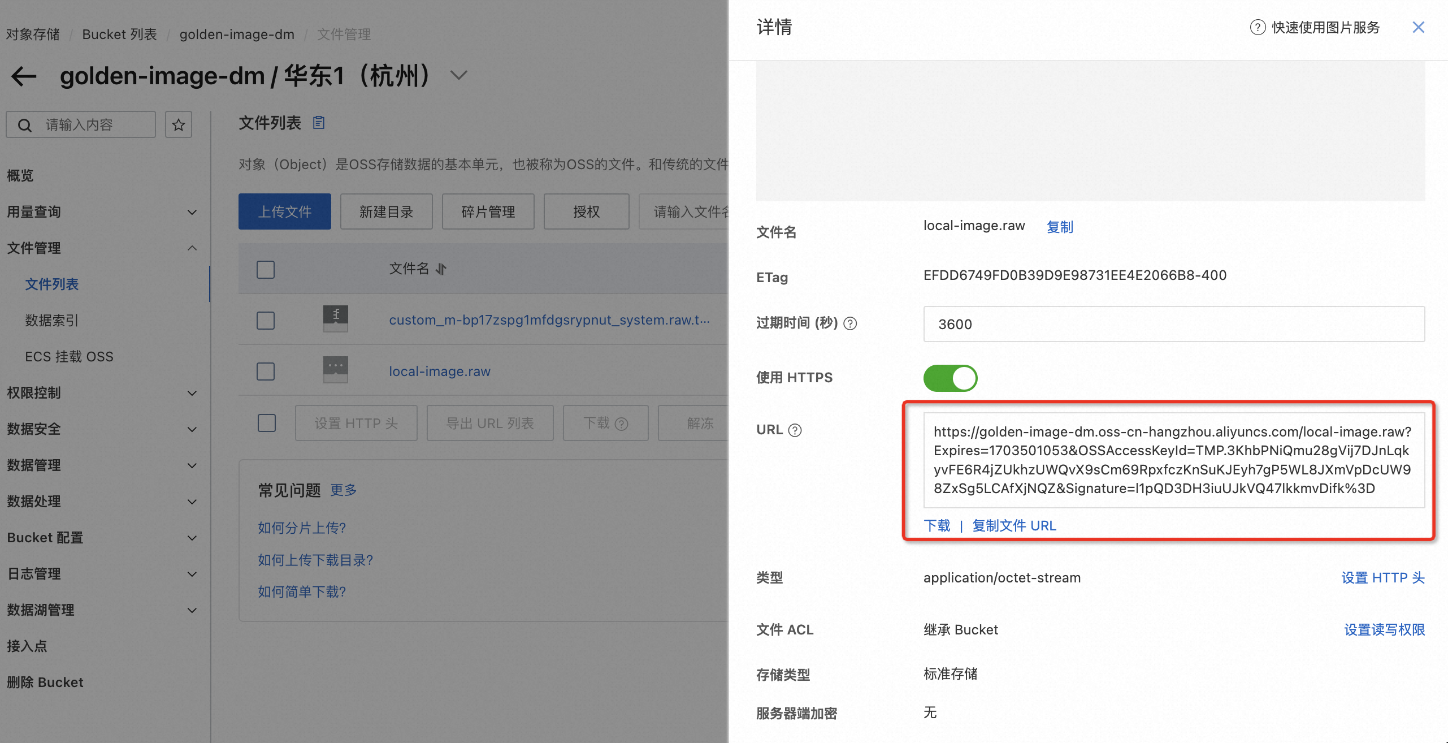This screenshot has width=1448, height=743.
Task: Open 数据索引 in the sidebar
Action: (51, 321)
